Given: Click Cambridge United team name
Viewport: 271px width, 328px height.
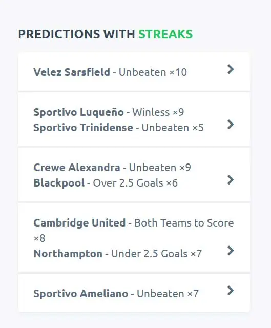Looking at the screenshot, I should pyautogui.click(x=79, y=223).
